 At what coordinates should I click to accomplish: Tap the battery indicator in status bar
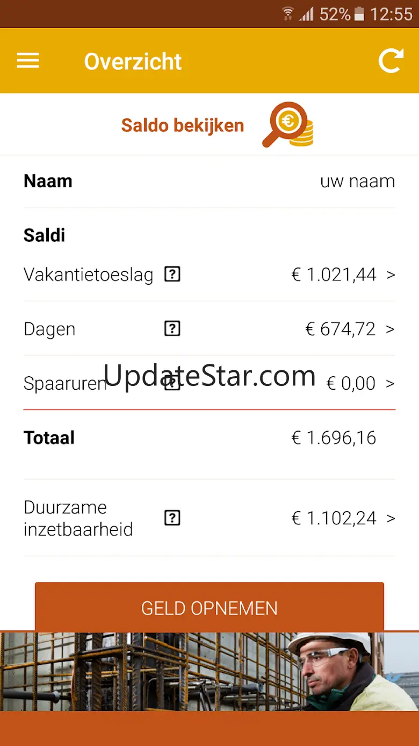359,14
